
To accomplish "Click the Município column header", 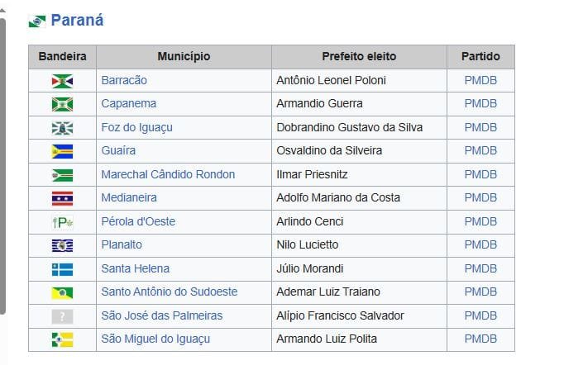I will click(184, 57).
